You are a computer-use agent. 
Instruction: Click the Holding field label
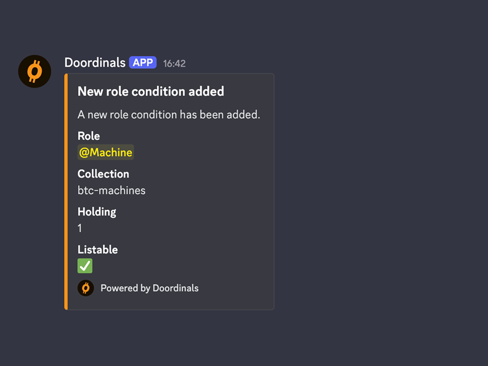click(97, 212)
